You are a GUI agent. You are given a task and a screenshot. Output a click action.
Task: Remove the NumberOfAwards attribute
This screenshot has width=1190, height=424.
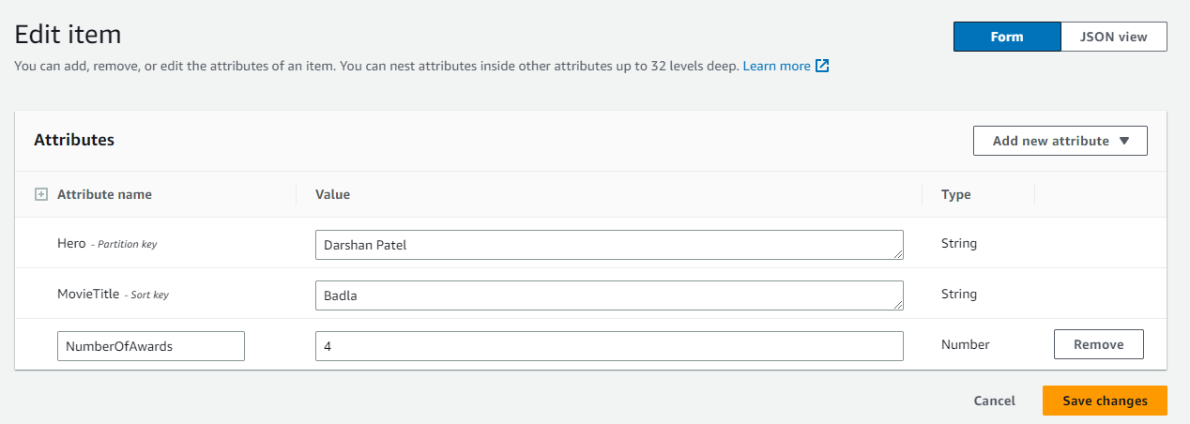tap(1098, 344)
